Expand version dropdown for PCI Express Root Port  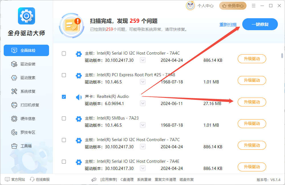pyautogui.click(x=143, y=82)
